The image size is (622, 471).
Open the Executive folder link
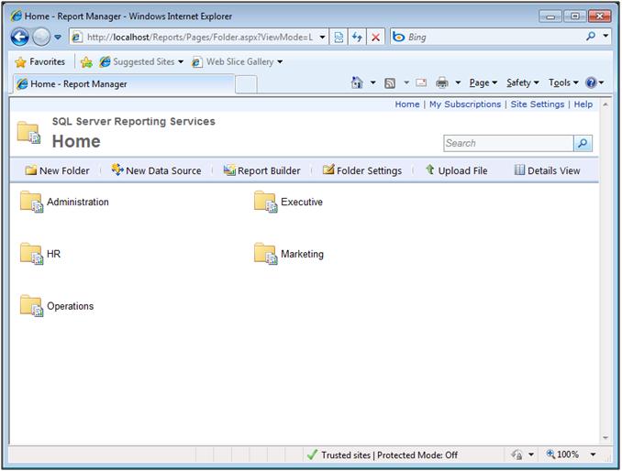pos(302,202)
